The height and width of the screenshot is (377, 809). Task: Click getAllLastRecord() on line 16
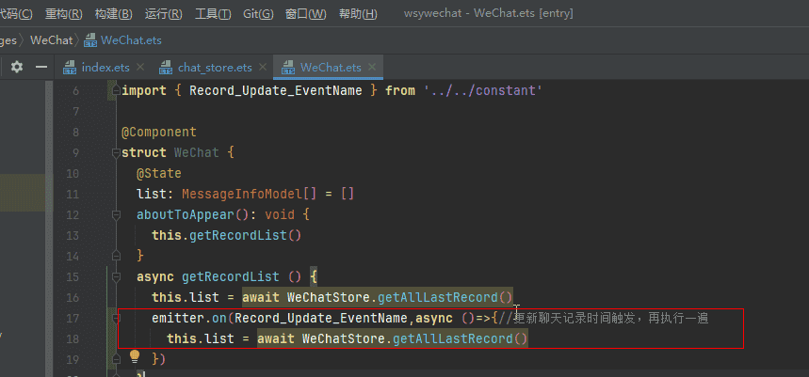[445, 297]
